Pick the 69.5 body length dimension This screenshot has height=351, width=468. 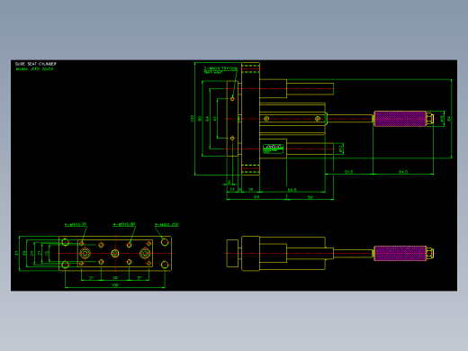tap(292, 190)
